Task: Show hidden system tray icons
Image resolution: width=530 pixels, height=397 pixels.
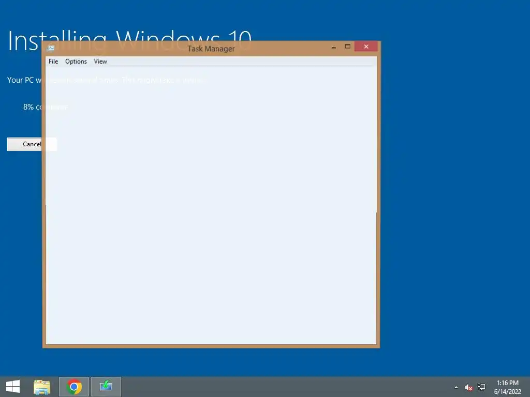Action: 457,387
